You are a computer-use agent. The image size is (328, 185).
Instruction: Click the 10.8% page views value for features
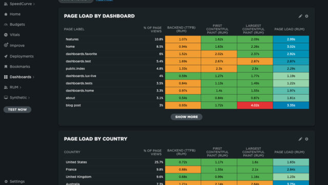tap(159, 39)
